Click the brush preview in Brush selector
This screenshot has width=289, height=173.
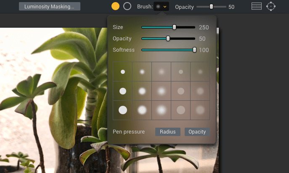[158, 7]
